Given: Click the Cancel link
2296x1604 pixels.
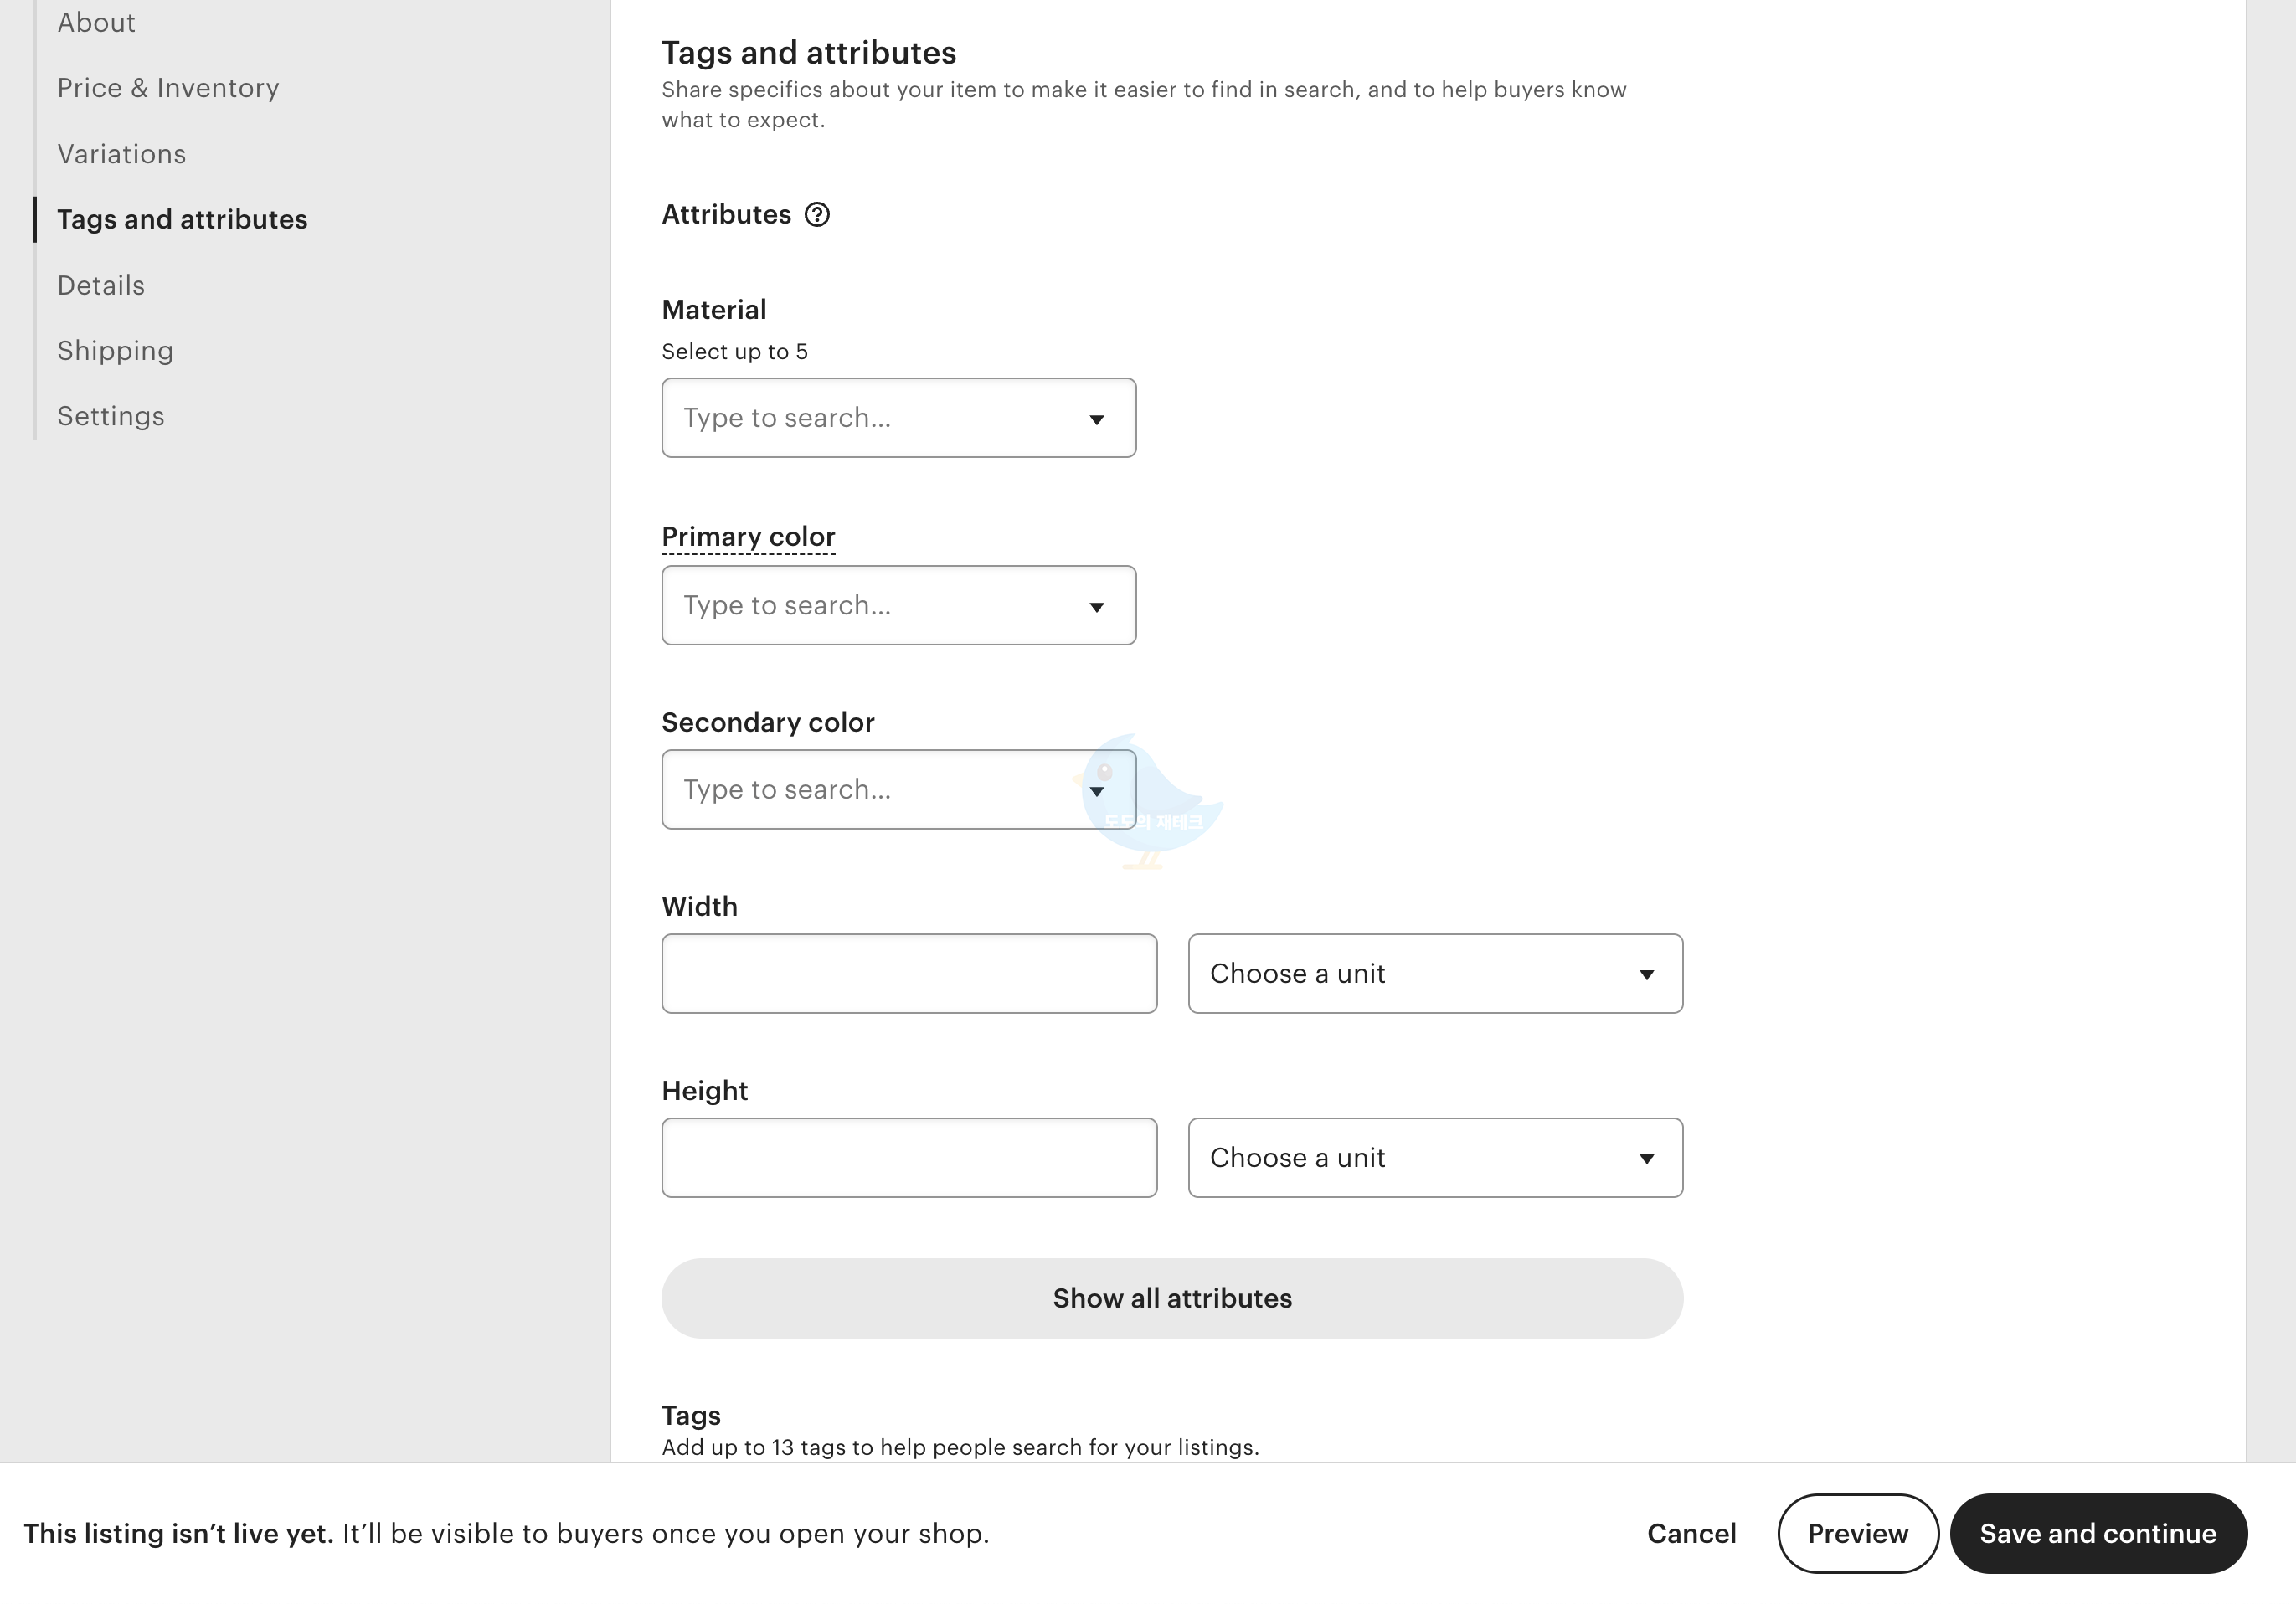Looking at the screenshot, I should (x=1691, y=1533).
